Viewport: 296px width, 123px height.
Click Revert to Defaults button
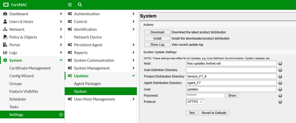[214, 113]
